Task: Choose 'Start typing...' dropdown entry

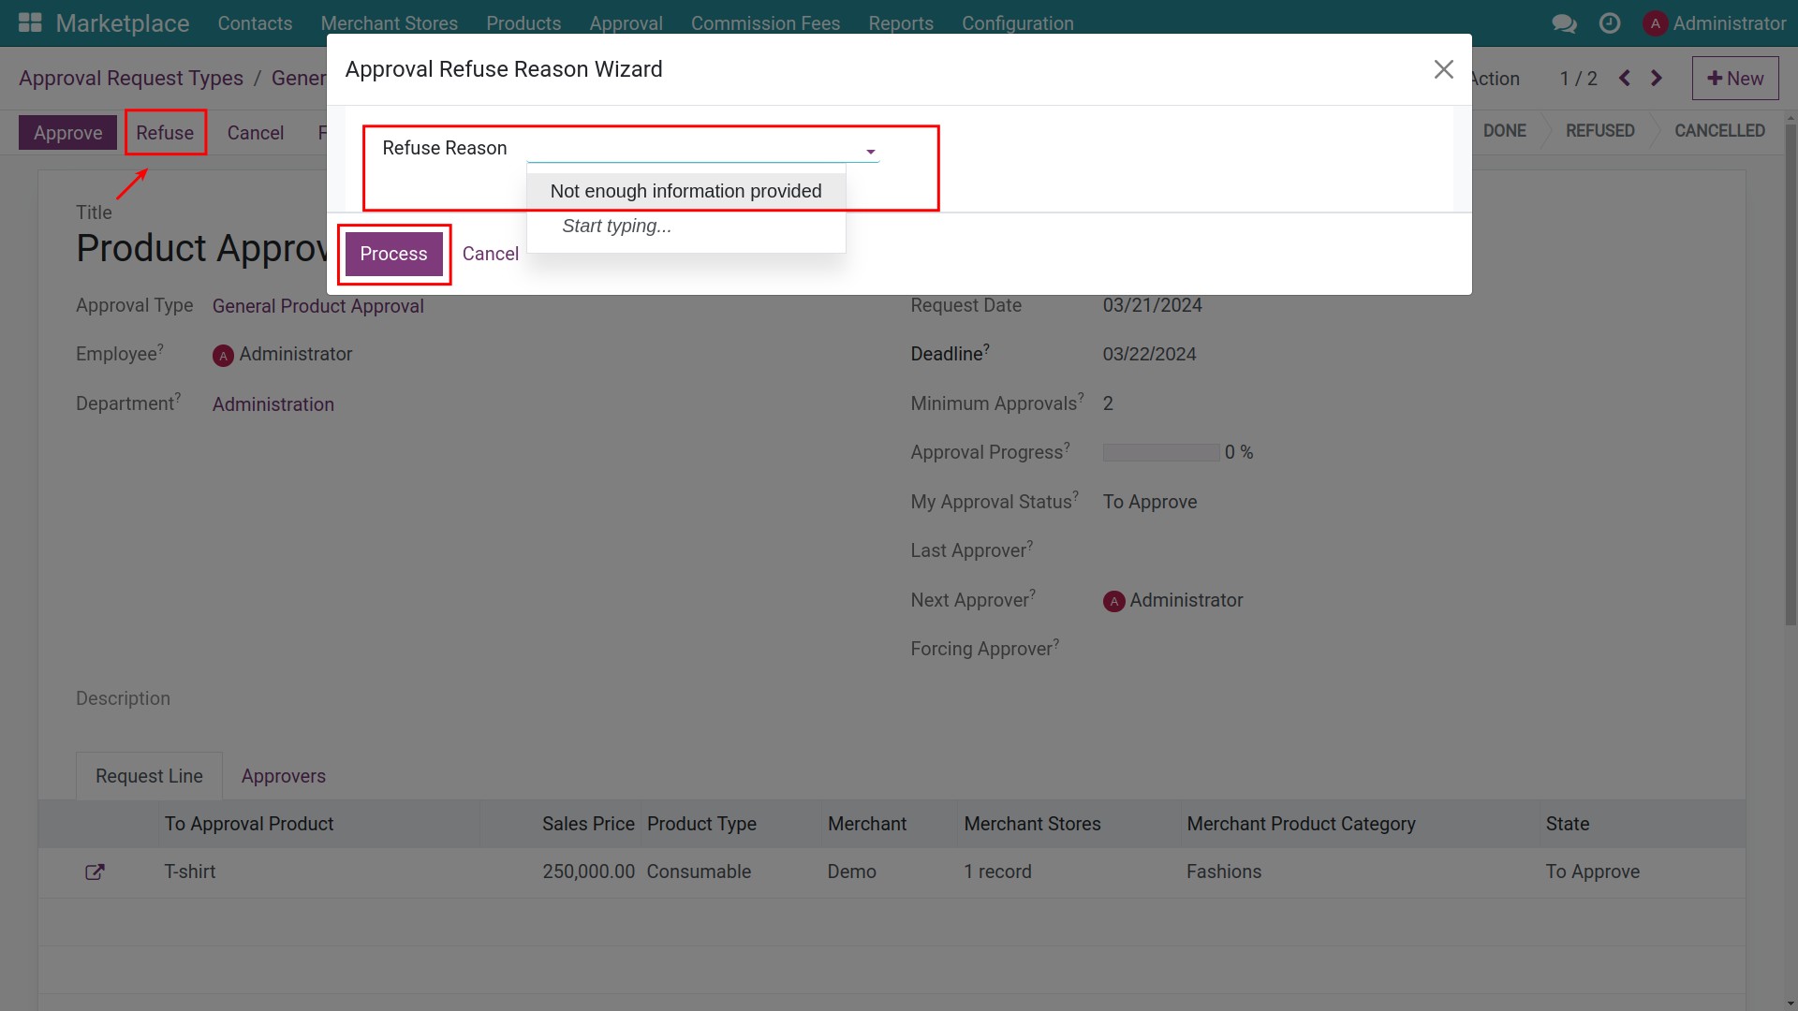Action: (685, 226)
